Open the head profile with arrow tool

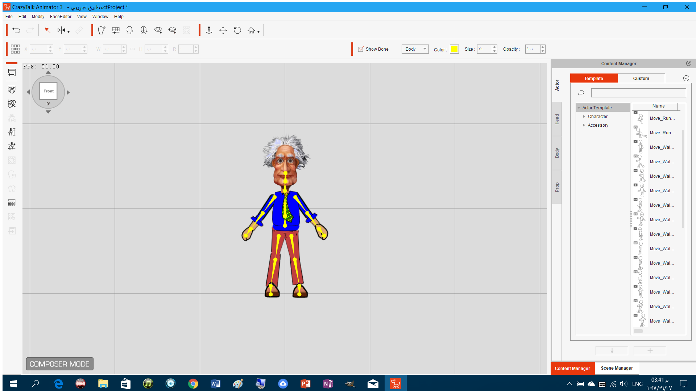tap(130, 30)
